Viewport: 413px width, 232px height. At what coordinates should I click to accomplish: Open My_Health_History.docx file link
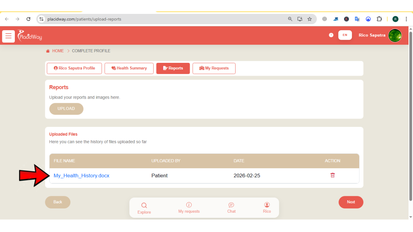pos(81,176)
